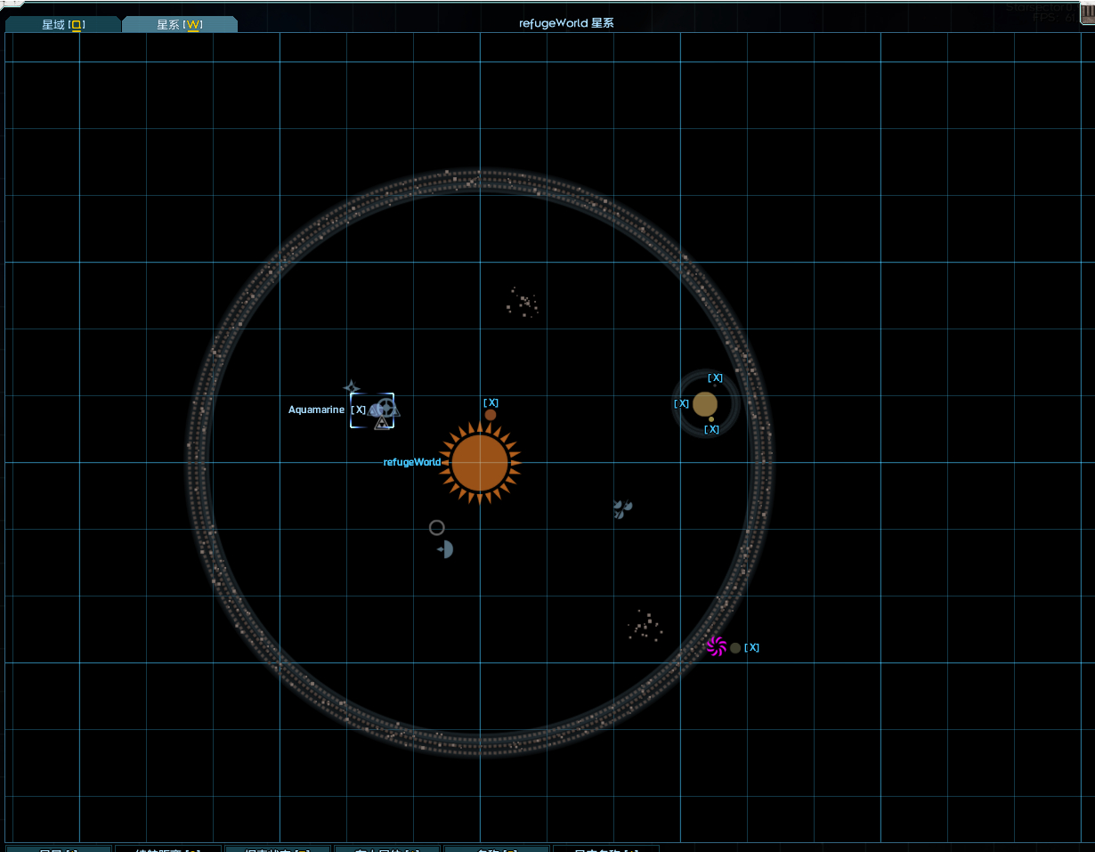1095x852 pixels.
Task: Select the small moon below the gas giant
Action: (711, 419)
